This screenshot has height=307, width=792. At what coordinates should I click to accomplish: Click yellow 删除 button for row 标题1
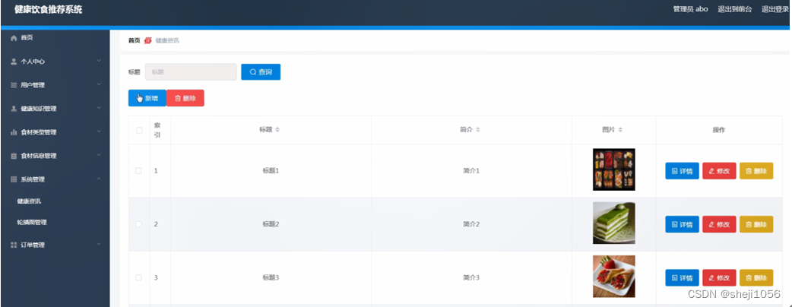pos(756,171)
